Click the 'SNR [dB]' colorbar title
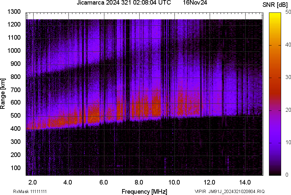Screen dimensions: 291x195 [x=275, y=5]
